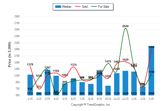Click the 2549 For Sale peak label

coord(125,26)
